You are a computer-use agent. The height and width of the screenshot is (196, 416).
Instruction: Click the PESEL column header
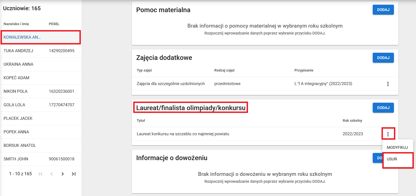pyautogui.click(x=54, y=24)
